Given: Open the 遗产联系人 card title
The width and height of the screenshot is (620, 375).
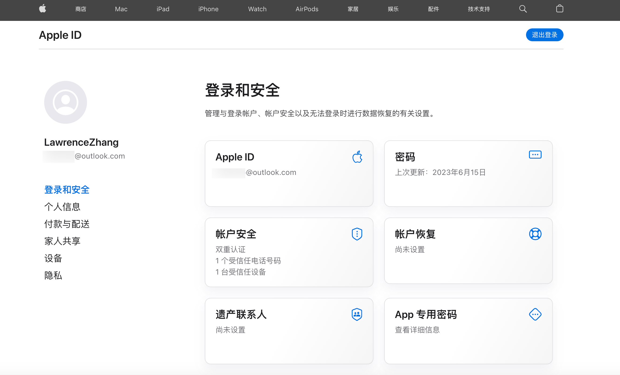Looking at the screenshot, I should tap(241, 314).
